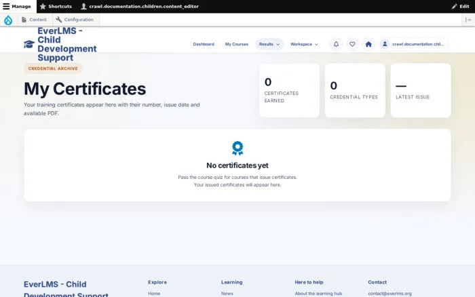This screenshot has width=475, height=297.
Task: Click 'Your issued certificates will appear here' text
Action: 237,184
